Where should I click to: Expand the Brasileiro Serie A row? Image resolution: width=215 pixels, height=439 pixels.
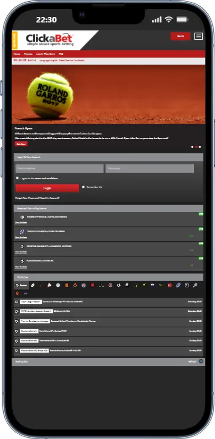click(x=108, y=331)
